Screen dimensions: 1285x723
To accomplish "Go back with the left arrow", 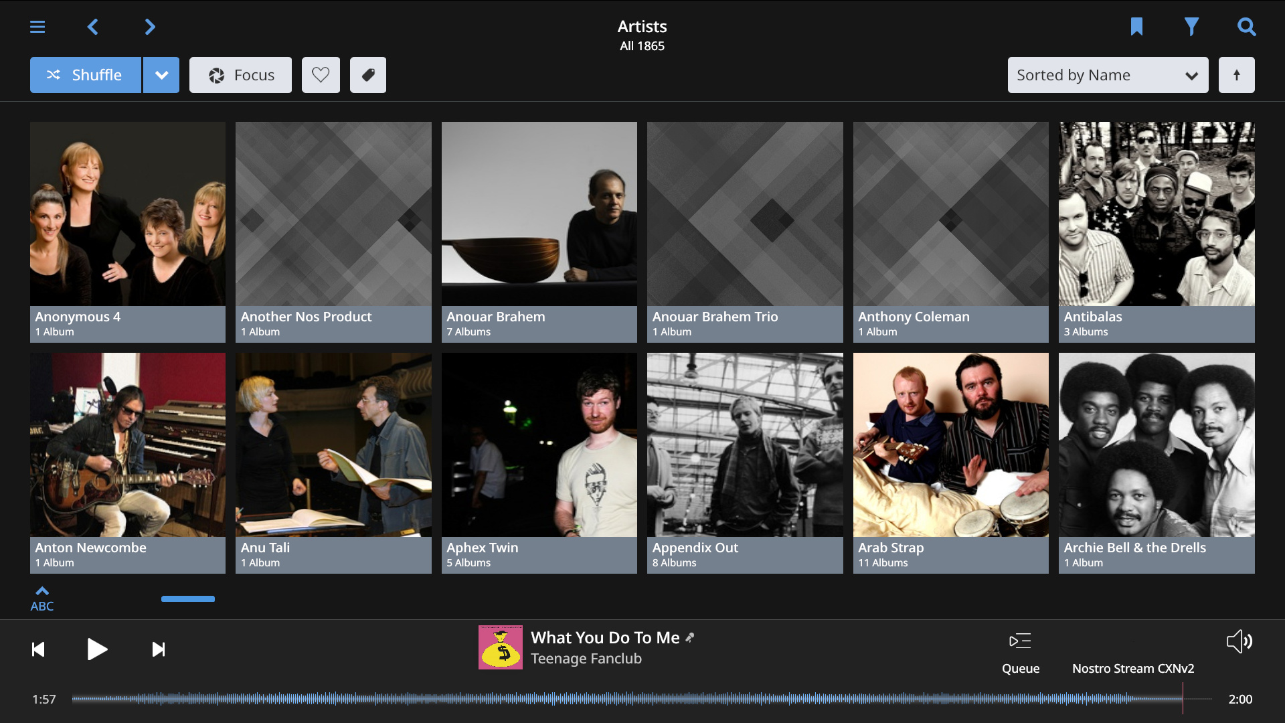I will 93,27.
